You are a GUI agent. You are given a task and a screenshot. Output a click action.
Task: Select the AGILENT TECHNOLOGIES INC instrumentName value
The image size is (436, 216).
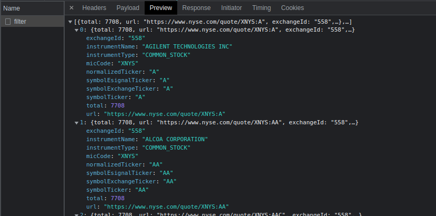pos(187,47)
